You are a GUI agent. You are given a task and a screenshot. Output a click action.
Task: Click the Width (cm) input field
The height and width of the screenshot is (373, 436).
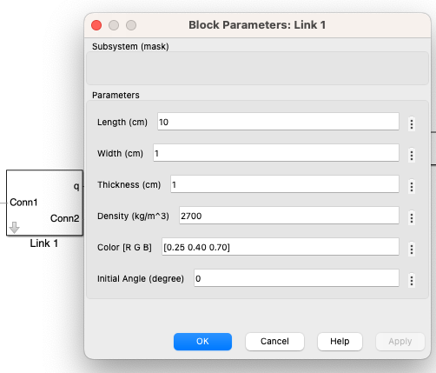pos(276,153)
